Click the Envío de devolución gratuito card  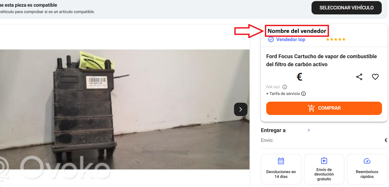click(324, 169)
